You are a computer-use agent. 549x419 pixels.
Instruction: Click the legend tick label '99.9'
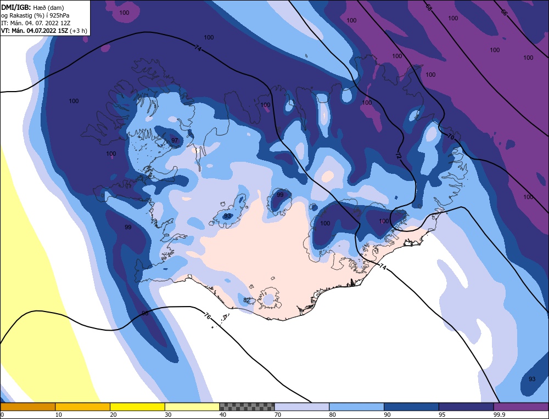pyautogui.click(x=499, y=415)
